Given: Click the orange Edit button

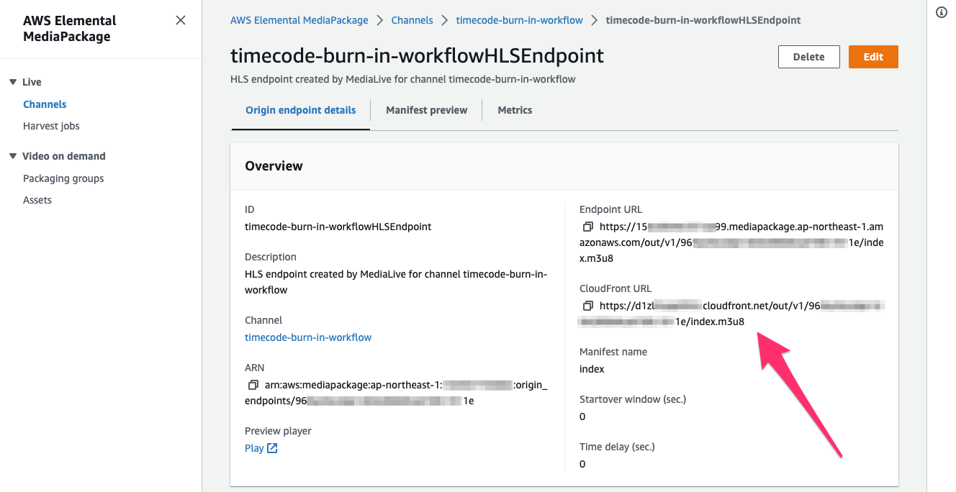Looking at the screenshot, I should [873, 57].
